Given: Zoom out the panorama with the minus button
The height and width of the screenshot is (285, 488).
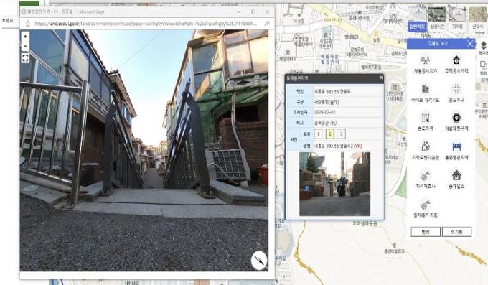Looking at the screenshot, I should point(25,46).
